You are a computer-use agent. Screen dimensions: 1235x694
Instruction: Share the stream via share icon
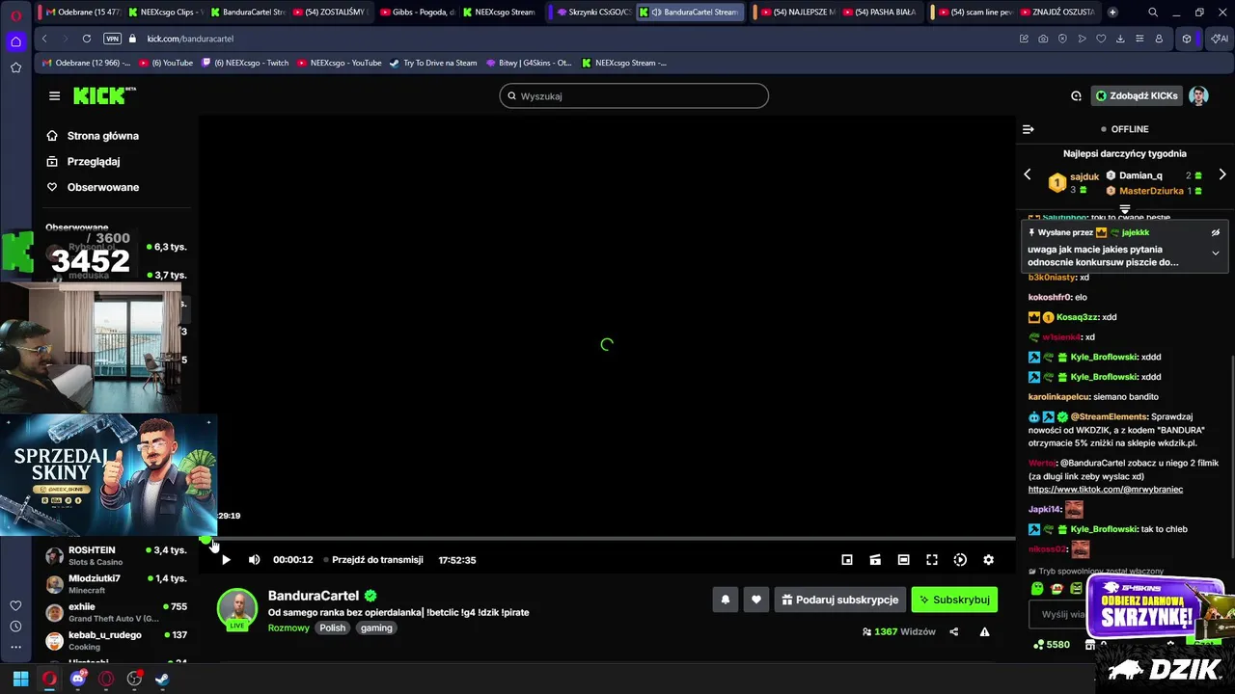[x=954, y=632]
